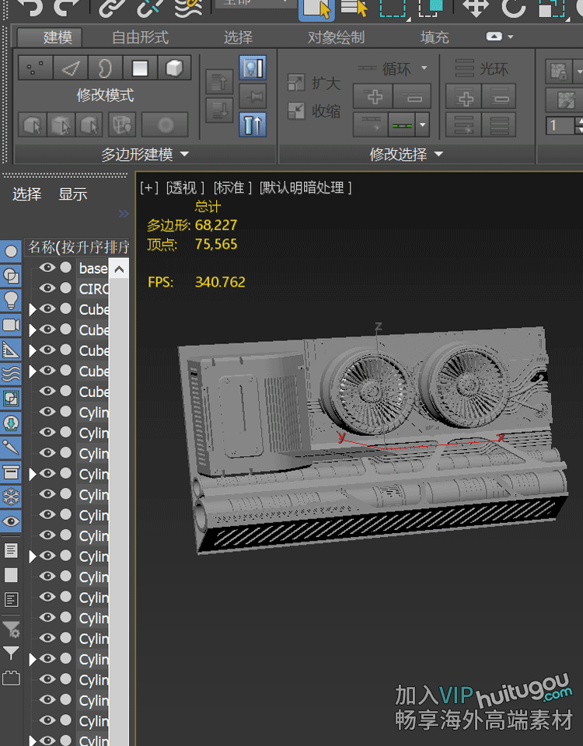Click the [透视] viewport label
Image resolution: width=583 pixels, height=746 pixels.
(186, 188)
